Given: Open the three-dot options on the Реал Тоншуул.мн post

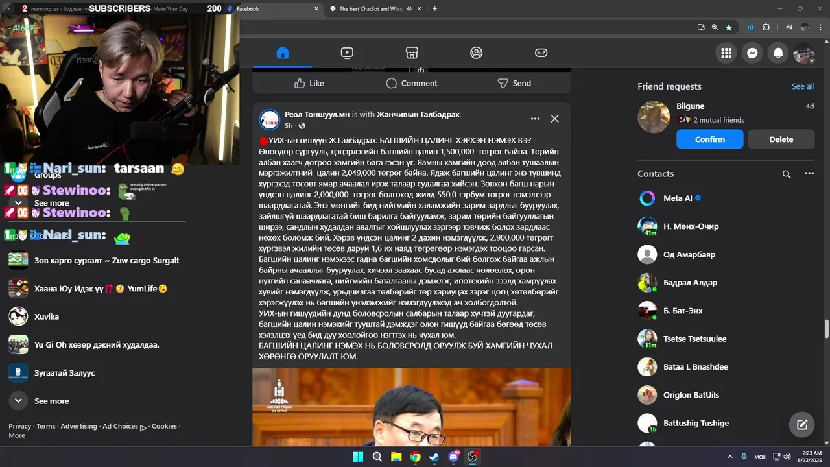Looking at the screenshot, I should click(x=535, y=119).
